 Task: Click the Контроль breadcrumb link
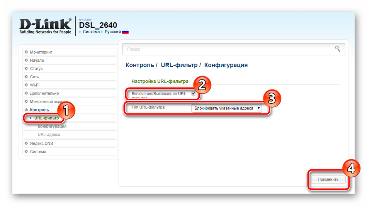click(x=140, y=65)
